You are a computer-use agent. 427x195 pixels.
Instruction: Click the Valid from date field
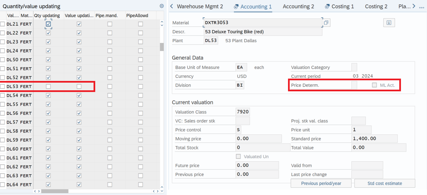[x=367, y=165]
